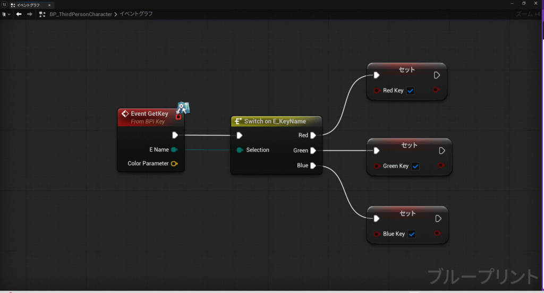Image resolution: width=544 pixels, height=293 pixels.
Task: Click Green Key set node exec input
Action: 377,151
